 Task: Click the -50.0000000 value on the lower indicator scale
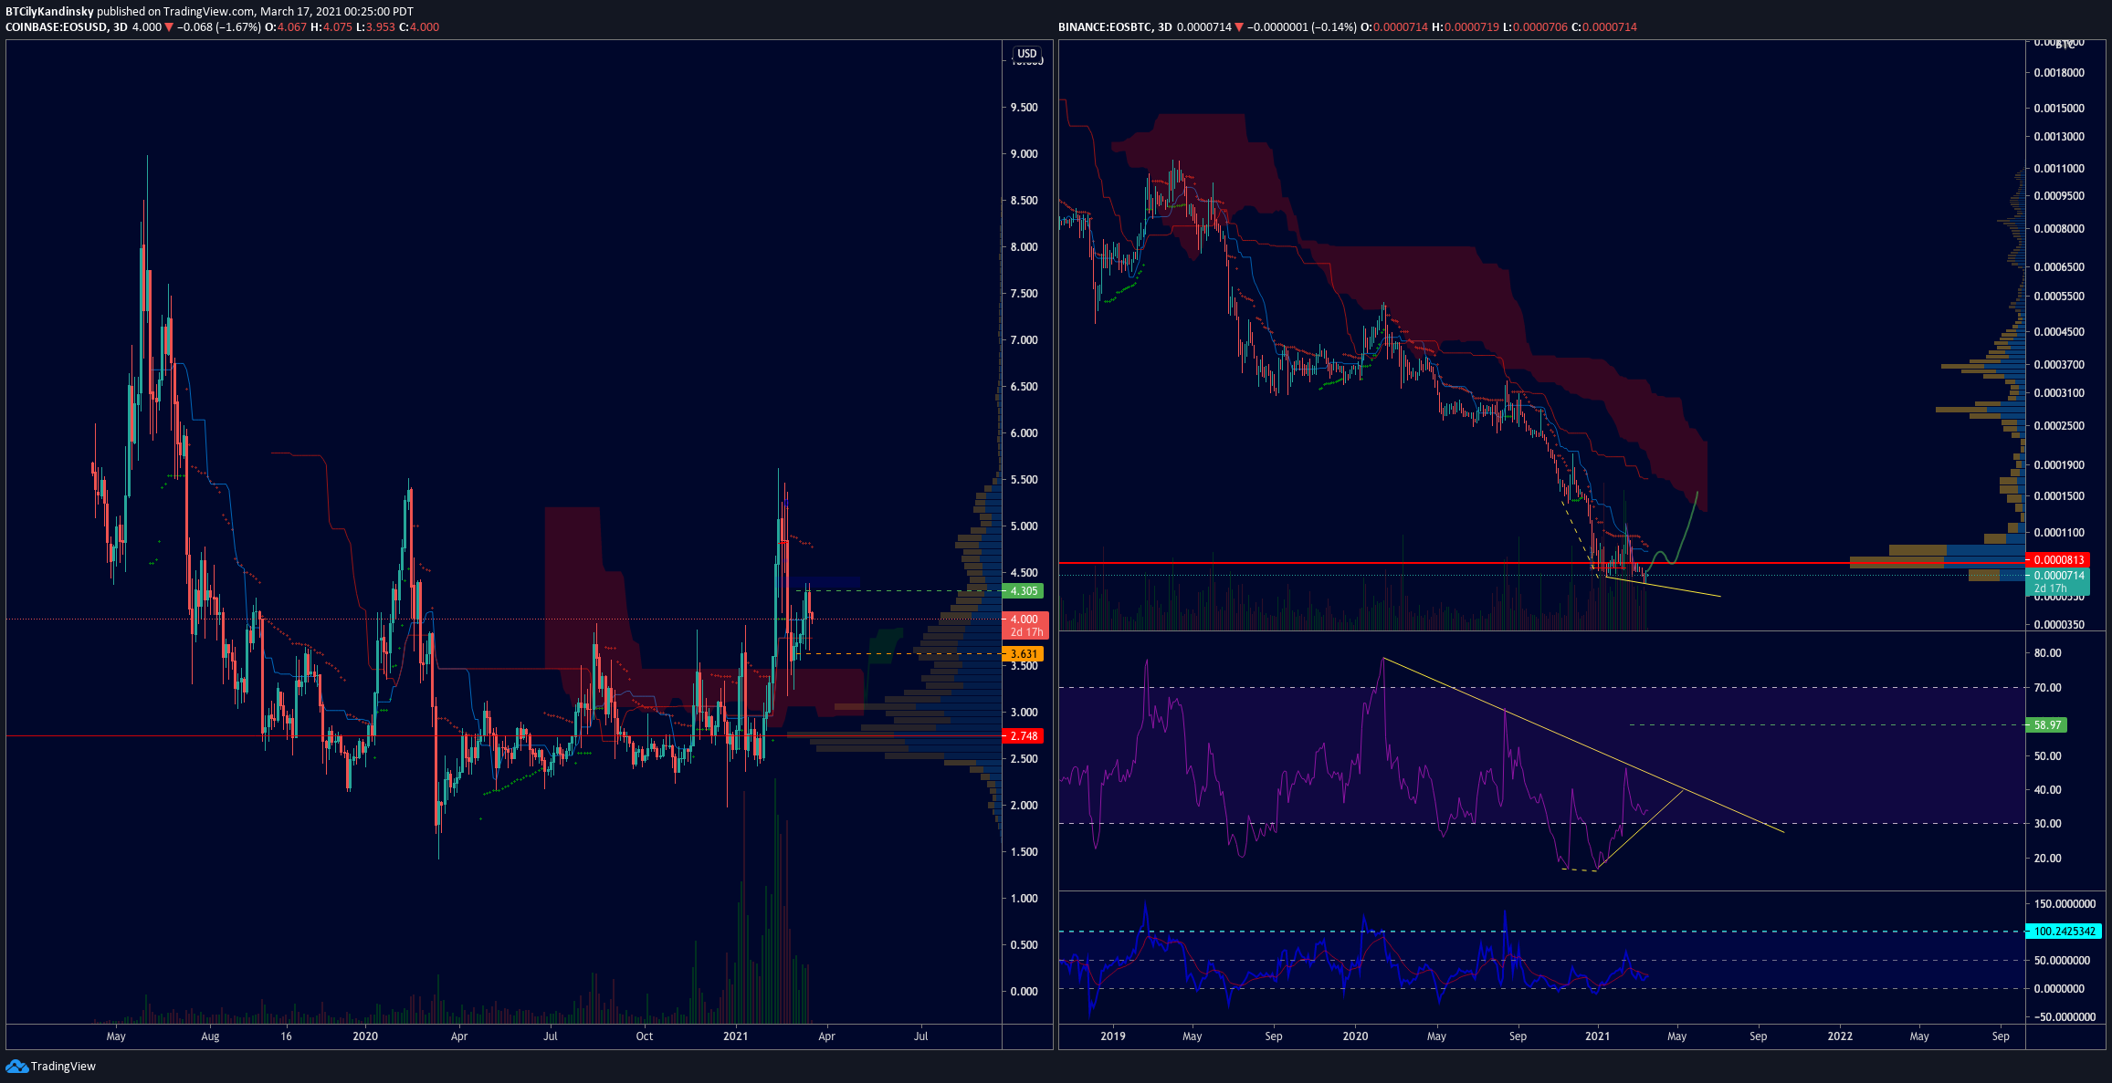pyautogui.click(x=2065, y=1017)
